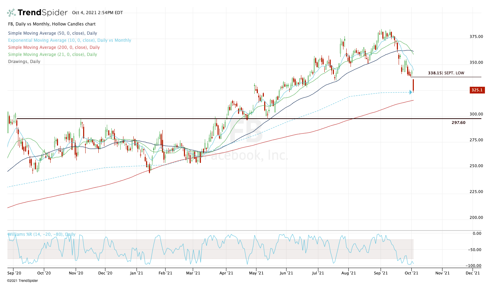This screenshot has width=492, height=284.
Task: Click the -50.00 Williams %R axis label
Action: [x=477, y=250]
